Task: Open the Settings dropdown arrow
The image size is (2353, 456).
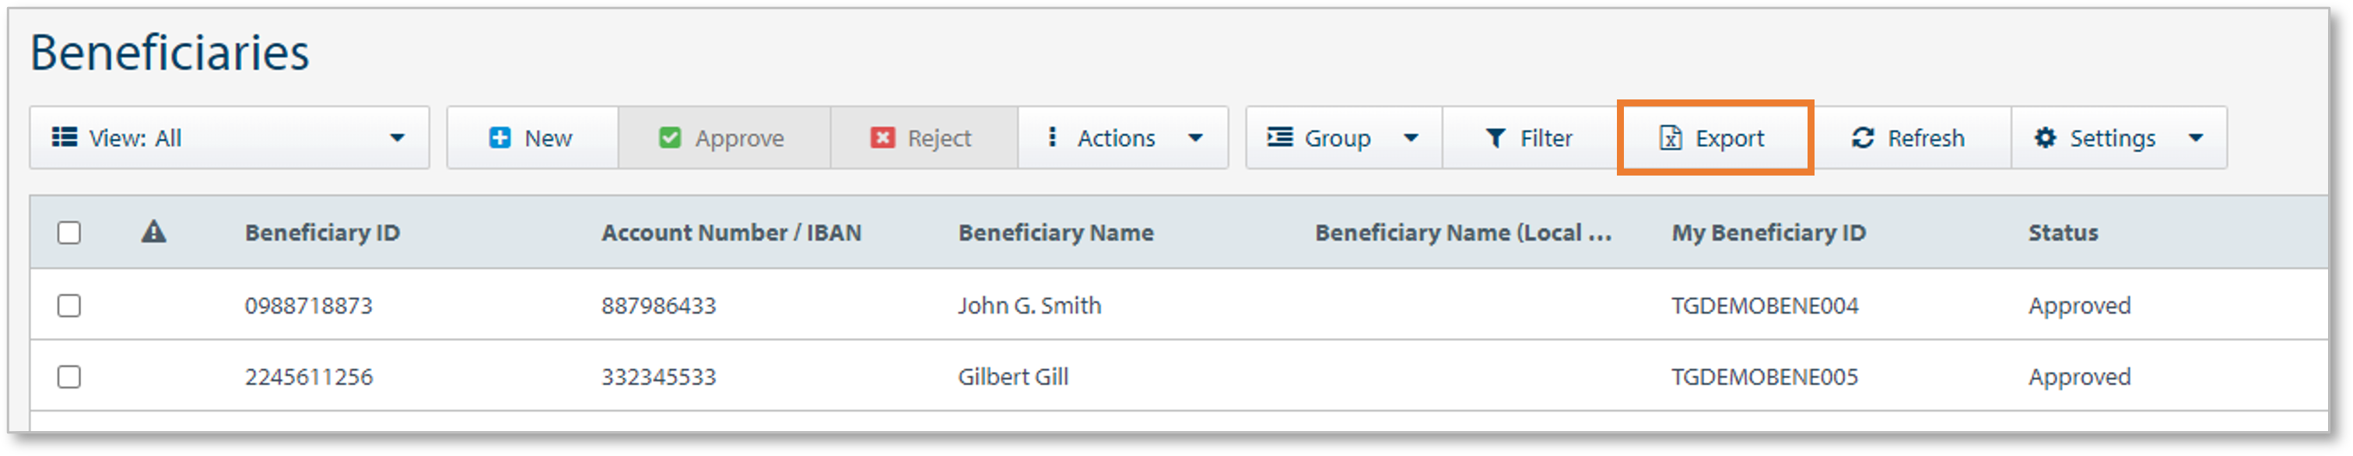Action: 2196,137
